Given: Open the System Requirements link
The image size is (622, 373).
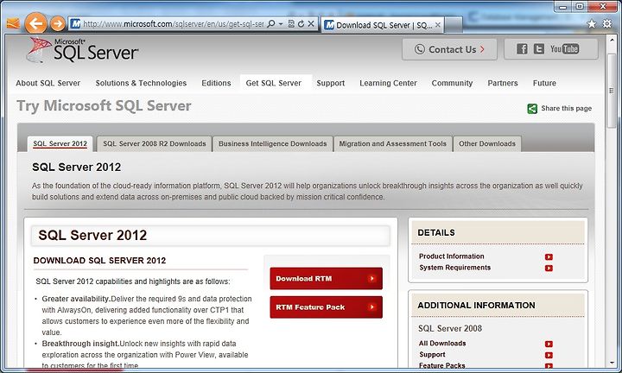Looking at the screenshot, I should (454, 268).
